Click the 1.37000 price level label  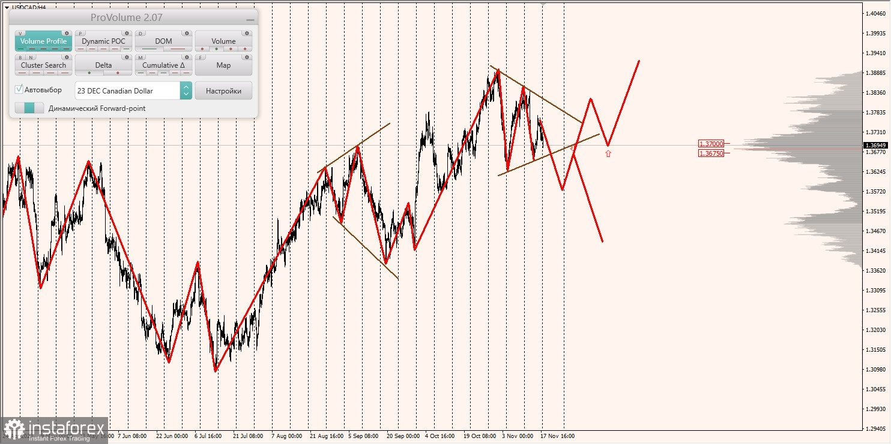pyautogui.click(x=711, y=144)
